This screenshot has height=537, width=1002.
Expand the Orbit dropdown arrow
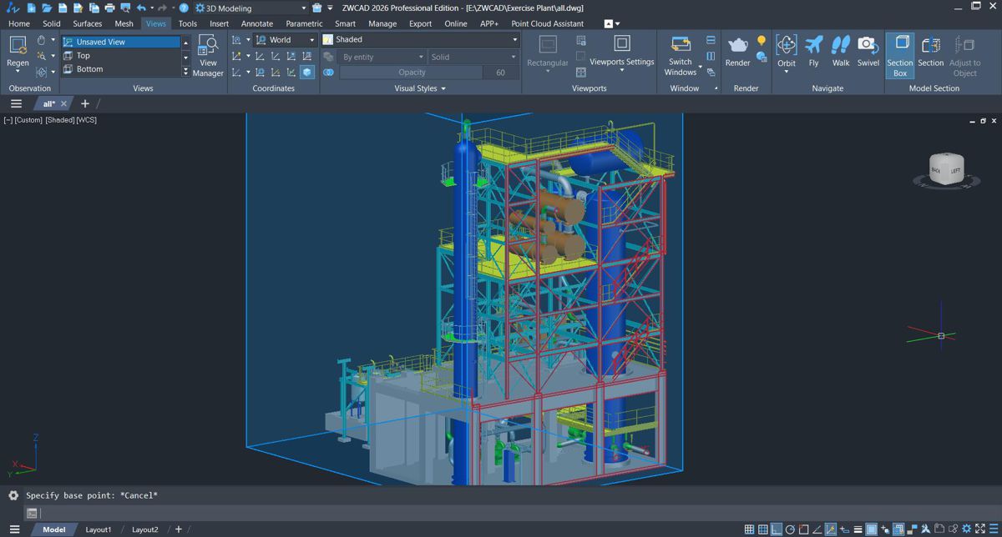point(787,73)
